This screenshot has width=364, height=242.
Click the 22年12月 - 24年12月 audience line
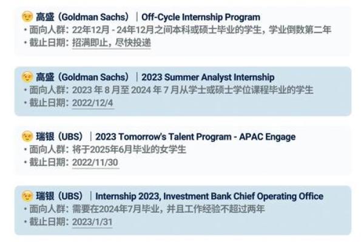tap(201, 30)
